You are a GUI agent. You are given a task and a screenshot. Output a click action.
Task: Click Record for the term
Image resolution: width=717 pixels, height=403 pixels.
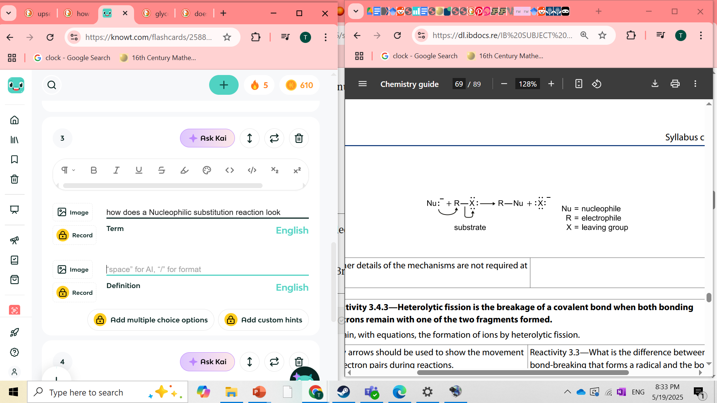point(75,235)
